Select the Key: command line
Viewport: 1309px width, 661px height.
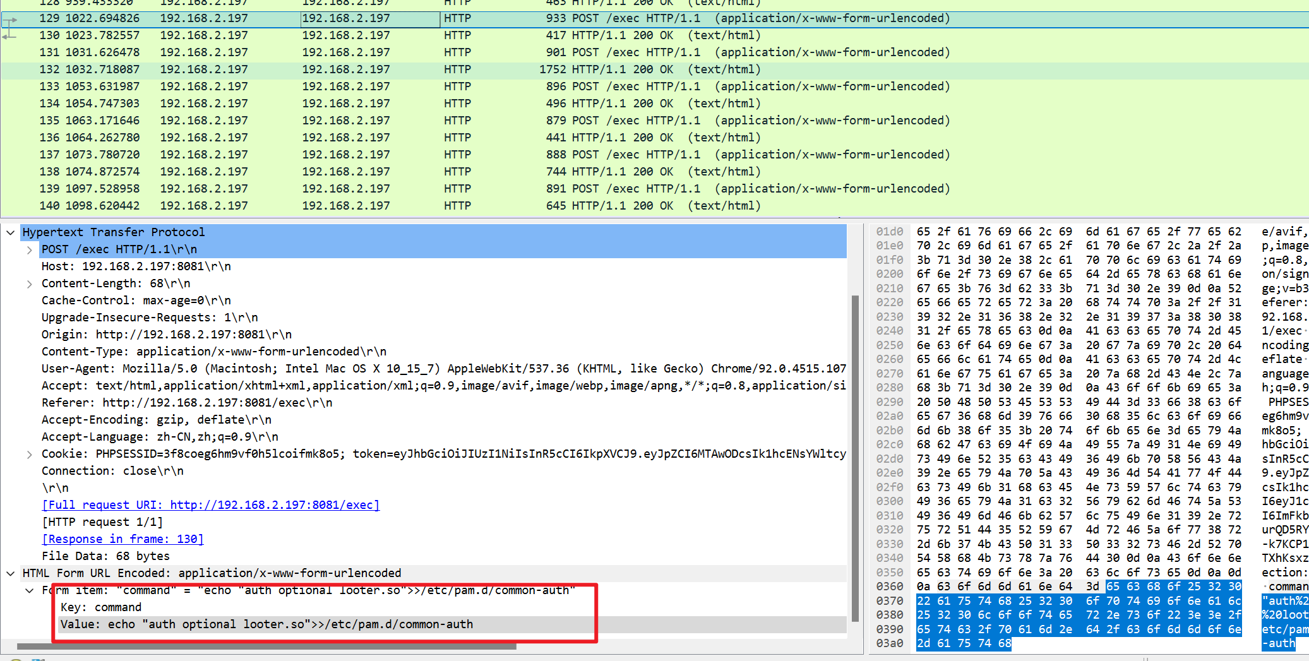click(x=101, y=607)
